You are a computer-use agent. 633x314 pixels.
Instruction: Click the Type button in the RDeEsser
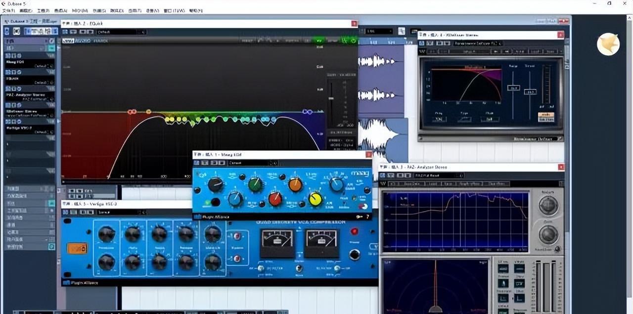click(x=465, y=119)
